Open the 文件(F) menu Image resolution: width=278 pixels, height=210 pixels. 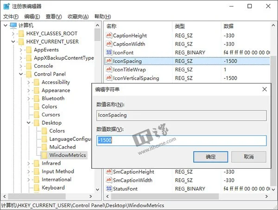tap(10, 17)
